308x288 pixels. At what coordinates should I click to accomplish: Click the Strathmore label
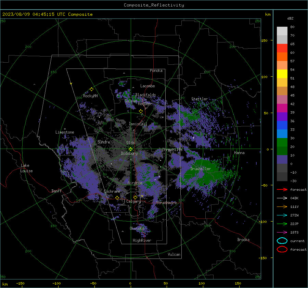[166, 203]
